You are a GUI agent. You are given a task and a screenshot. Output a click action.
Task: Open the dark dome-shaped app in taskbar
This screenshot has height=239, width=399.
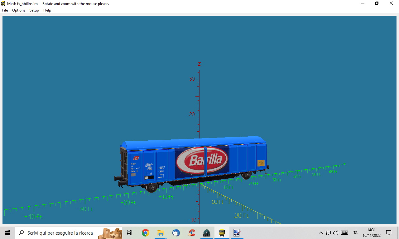(x=206, y=233)
